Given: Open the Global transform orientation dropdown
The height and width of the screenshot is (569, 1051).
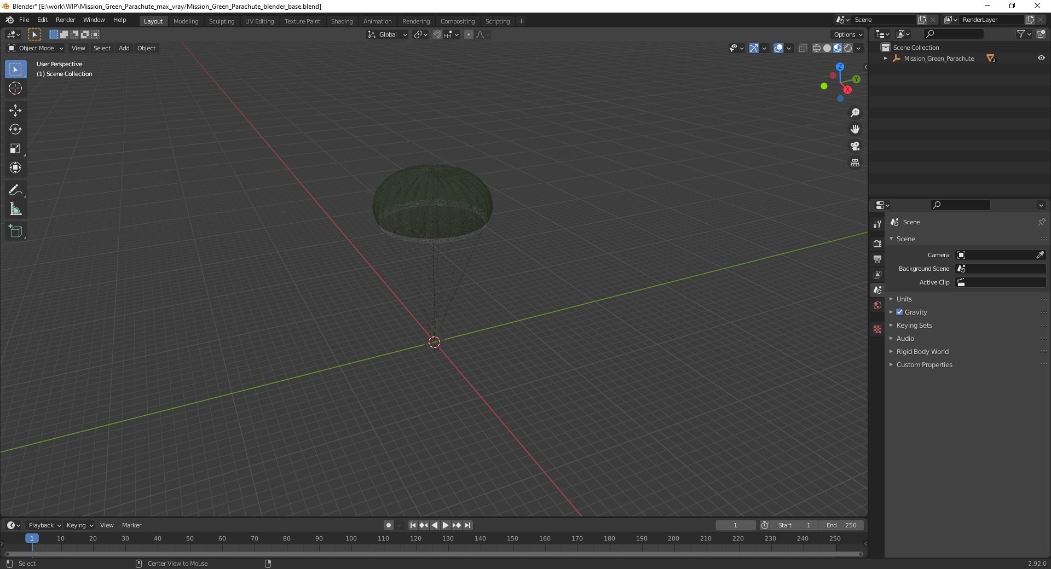Looking at the screenshot, I should coord(388,34).
